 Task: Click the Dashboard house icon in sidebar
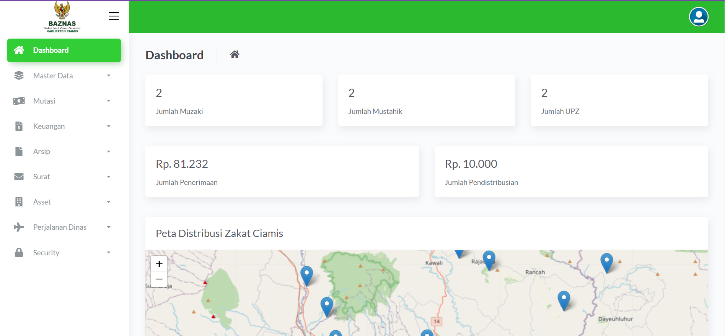tap(19, 50)
